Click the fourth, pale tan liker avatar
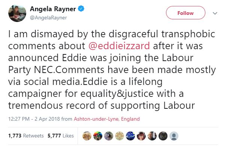229x149 pixels. tap(120, 136)
